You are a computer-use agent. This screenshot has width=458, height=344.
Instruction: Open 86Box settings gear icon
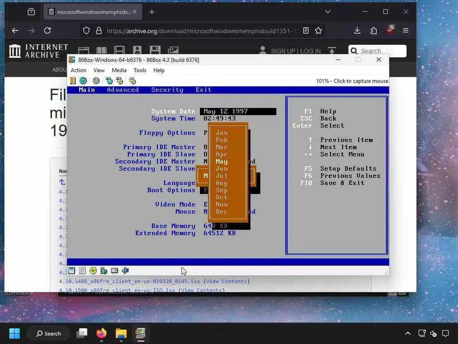click(132, 81)
